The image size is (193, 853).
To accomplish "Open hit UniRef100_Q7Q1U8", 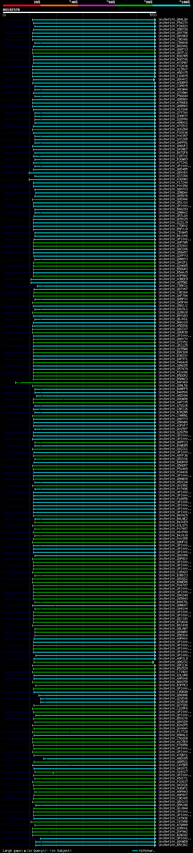I will (173, 406).
